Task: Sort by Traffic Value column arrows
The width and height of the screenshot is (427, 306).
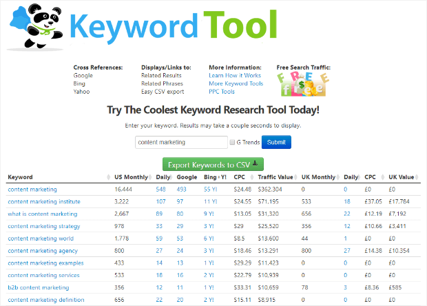Action: tap(295, 177)
